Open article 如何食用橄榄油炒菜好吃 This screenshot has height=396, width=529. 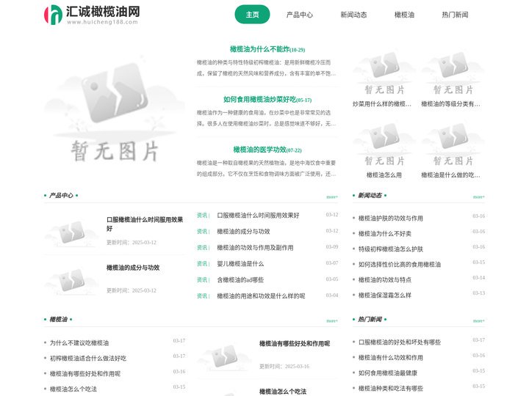coord(267,100)
